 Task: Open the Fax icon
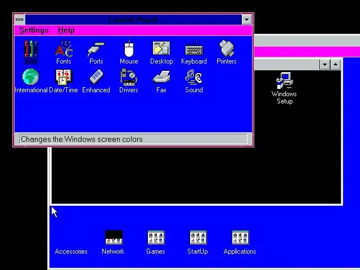(161, 77)
